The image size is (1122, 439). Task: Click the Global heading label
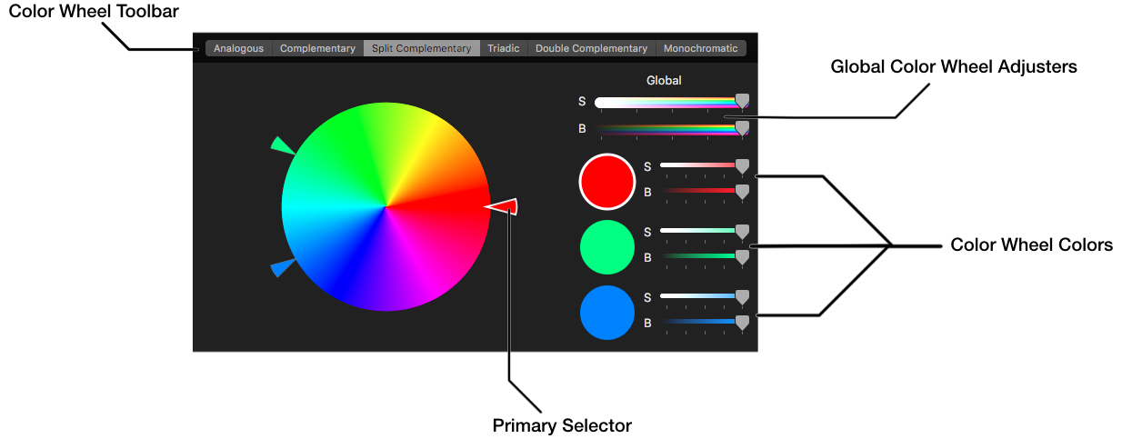tap(664, 80)
